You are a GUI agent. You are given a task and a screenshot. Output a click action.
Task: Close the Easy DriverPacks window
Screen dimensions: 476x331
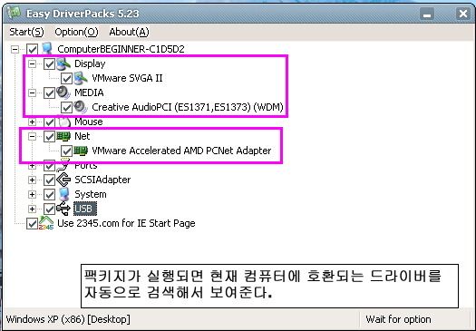click(x=463, y=14)
